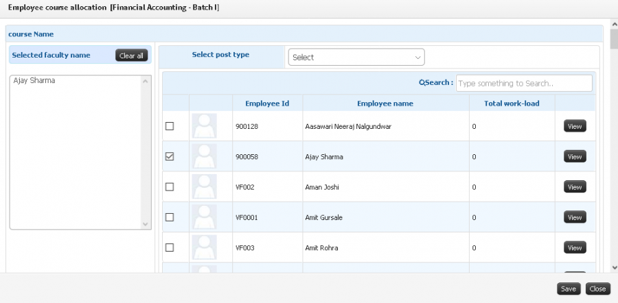This screenshot has height=303, width=618.
Task: Click Ajay Sharma's profile avatar icon
Action: click(204, 156)
